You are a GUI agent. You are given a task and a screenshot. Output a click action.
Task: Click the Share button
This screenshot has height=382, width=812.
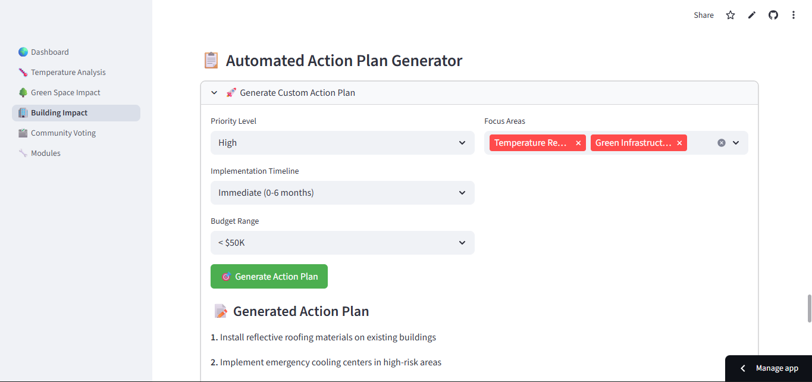coord(704,15)
